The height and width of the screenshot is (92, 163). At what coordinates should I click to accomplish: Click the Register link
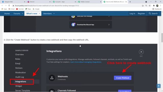point(141,14)
